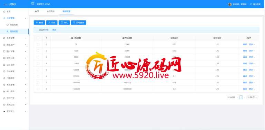Switch to the 会员列表 tab

click(x=51, y=11)
